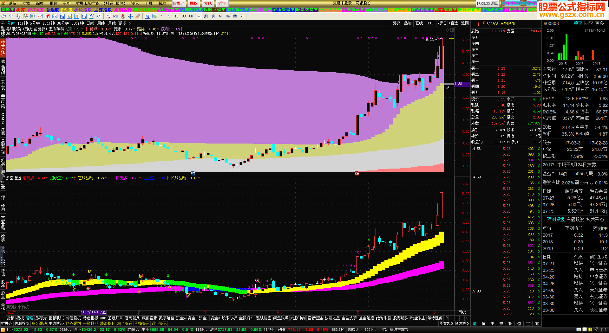609x333 pixels.
Task: Open the quote list table icon
Action: point(33,16)
